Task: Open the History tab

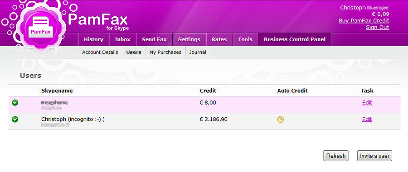Action: 94,39
